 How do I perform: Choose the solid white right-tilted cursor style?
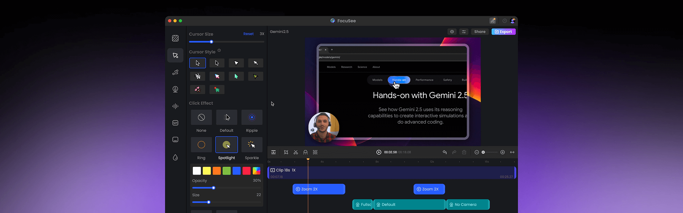(x=236, y=63)
